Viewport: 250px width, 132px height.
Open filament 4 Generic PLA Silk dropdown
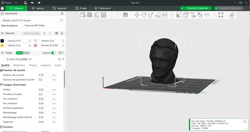coord(49,45)
